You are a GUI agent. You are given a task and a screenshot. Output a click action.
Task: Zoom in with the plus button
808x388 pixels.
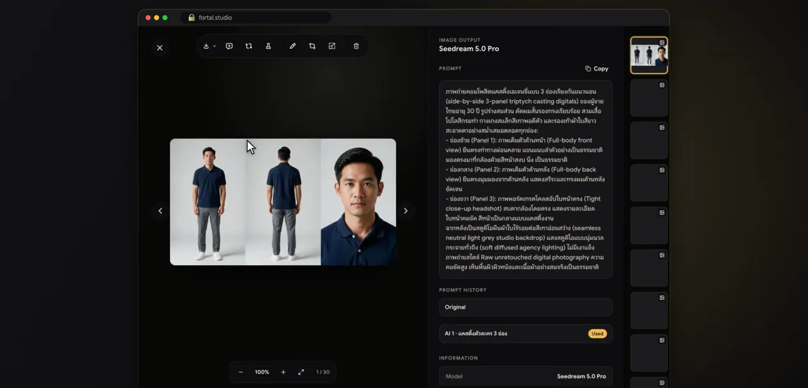click(x=283, y=372)
